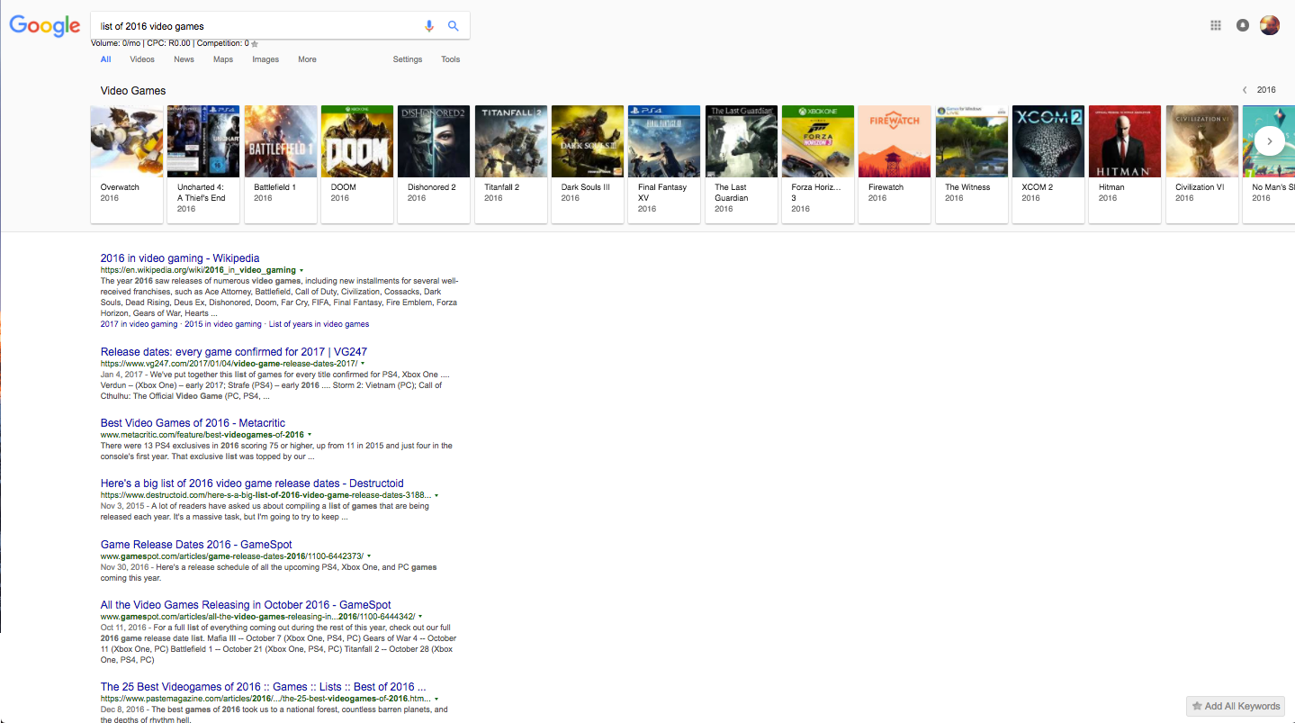This screenshot has width=1295, height=723.
Task: Open the Titanfall 2 game card
Action: 511,164
